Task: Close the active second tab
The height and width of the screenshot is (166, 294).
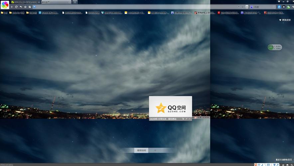Action: [70, 2]
